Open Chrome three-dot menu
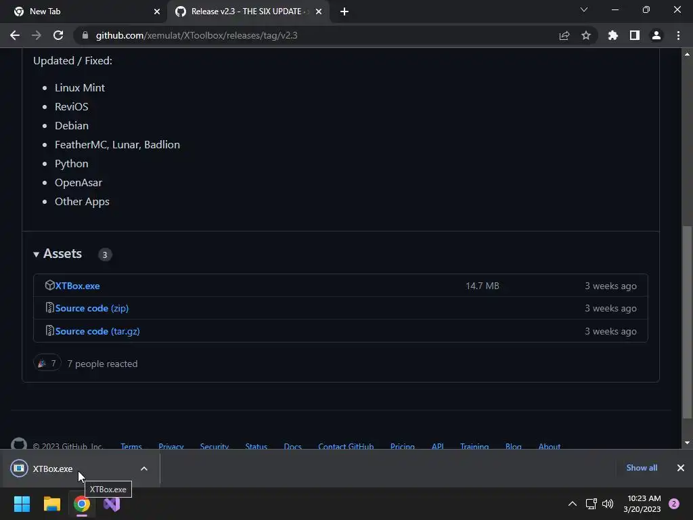The width and height of the screenshot is (693, 520). 678,35
